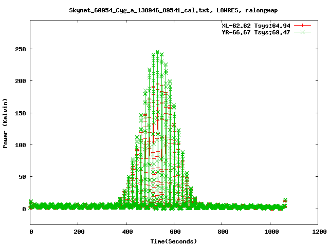The height and width of the screenshot is (246, 329).
Task: Click the Time(Seconds) x-axis label
Action: pyautogui.click(x=174, y=241)
